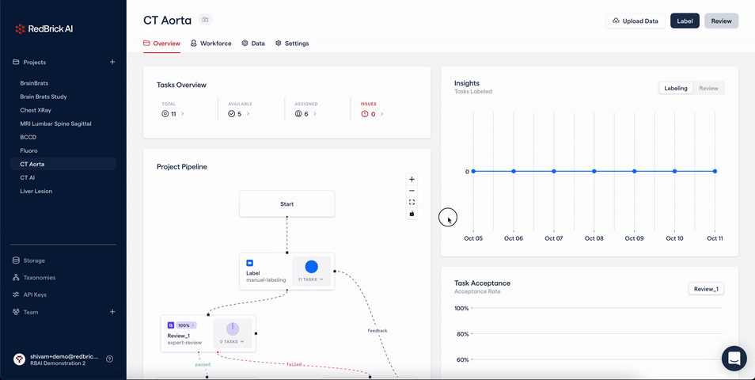Toggle the pipeline interactivity lock

(x=412, y=214)
